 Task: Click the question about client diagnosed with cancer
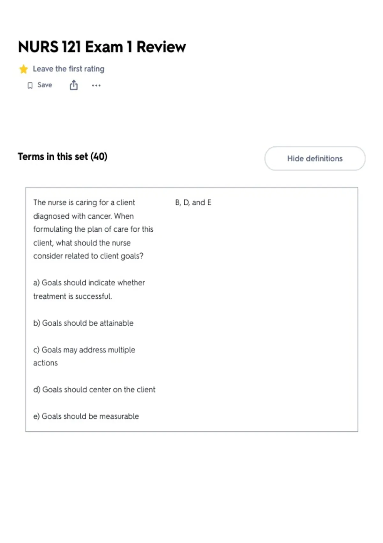pyautogui.click(x=93, y=229)
